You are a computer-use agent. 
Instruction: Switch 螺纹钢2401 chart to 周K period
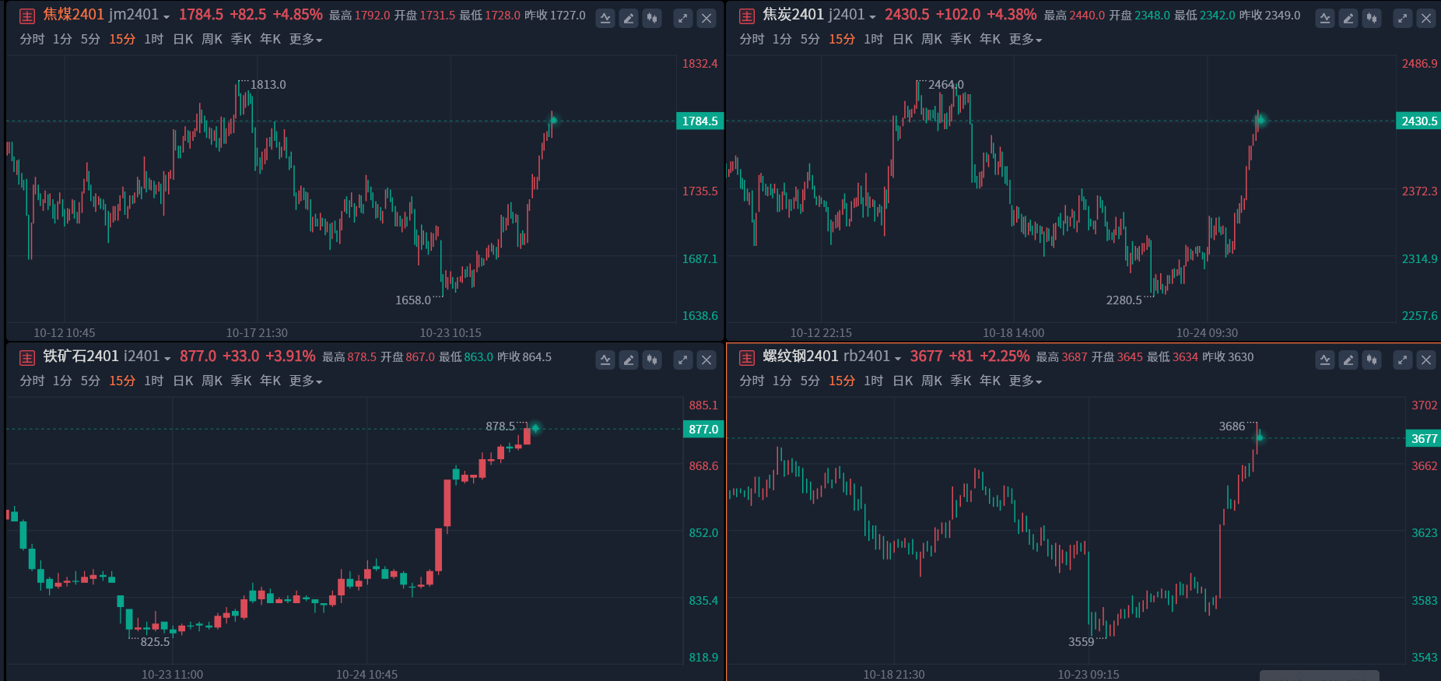(931, 381)
